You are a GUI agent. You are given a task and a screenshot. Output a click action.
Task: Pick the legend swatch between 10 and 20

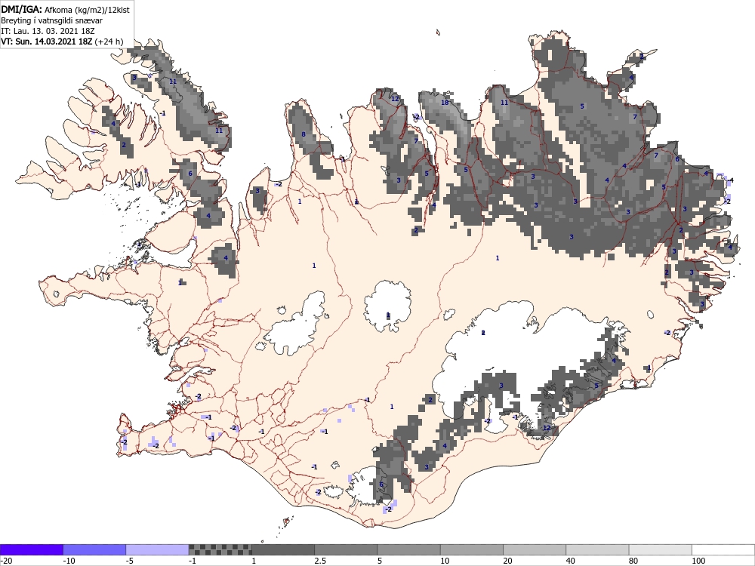pyautogui.click(x=472, y=549)
